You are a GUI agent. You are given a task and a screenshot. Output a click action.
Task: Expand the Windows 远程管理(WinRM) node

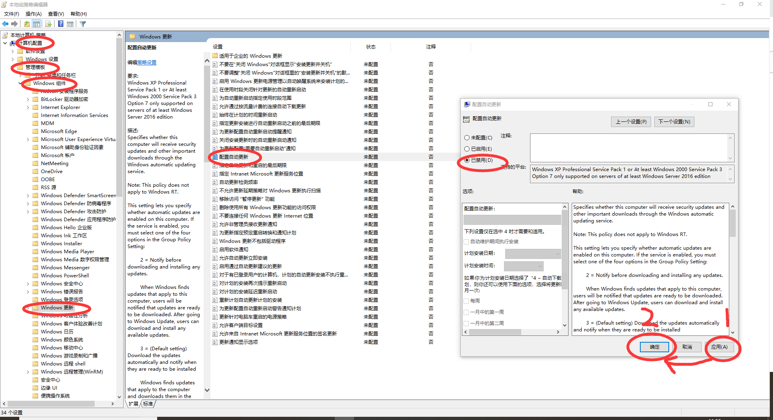[x=28, y=372]
